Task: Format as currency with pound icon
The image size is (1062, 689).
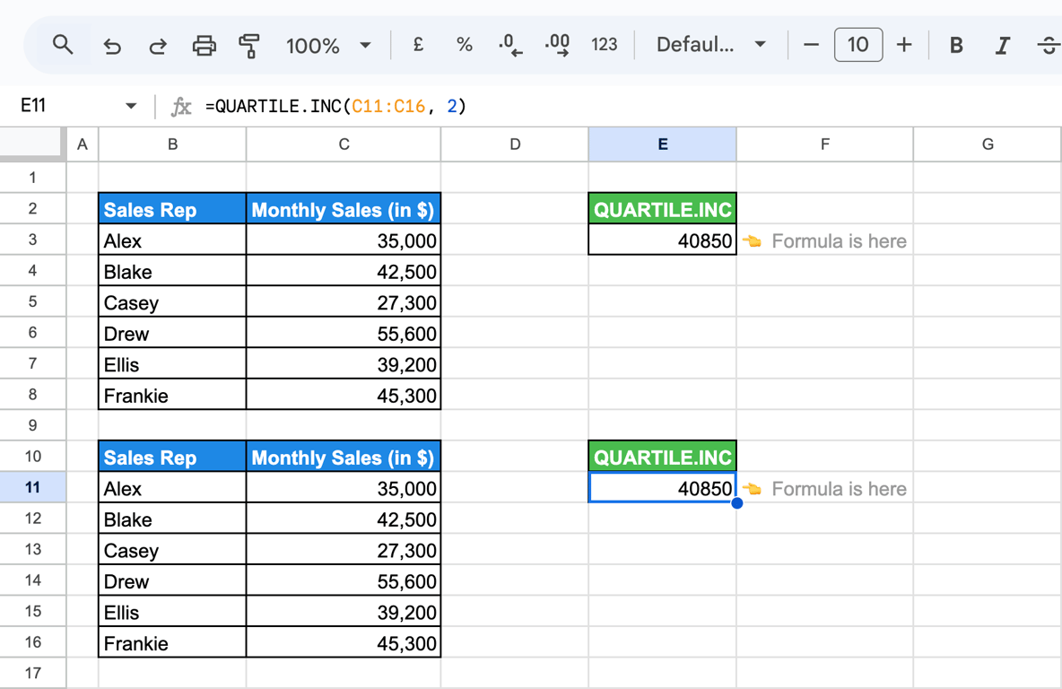Action: [418, 45]
